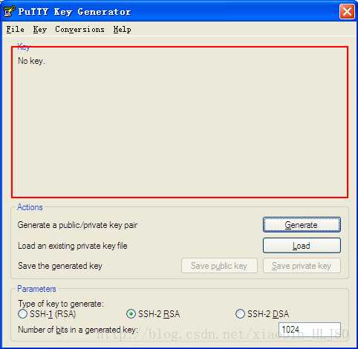The width and height of the screenshot is (358, 349).
Task: Open the Key menu
Action: click(40, 30)
